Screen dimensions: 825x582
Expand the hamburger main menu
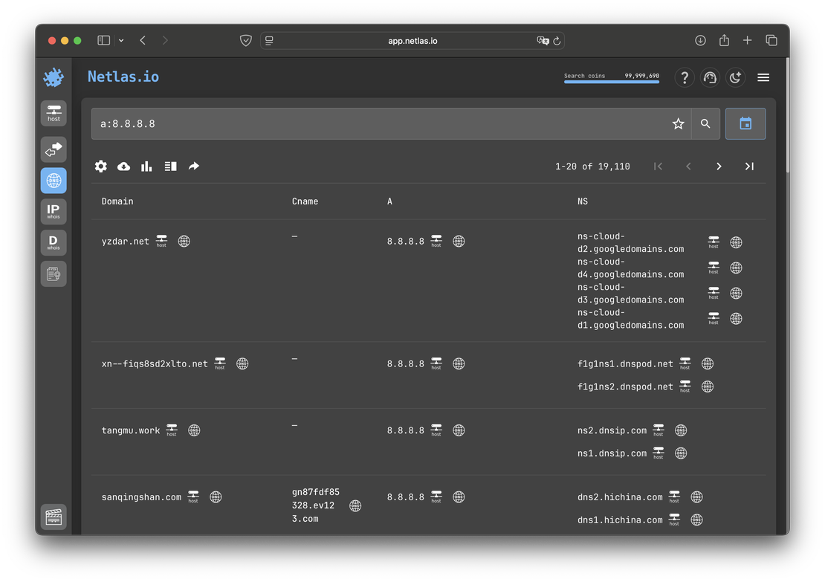[763, 77]
